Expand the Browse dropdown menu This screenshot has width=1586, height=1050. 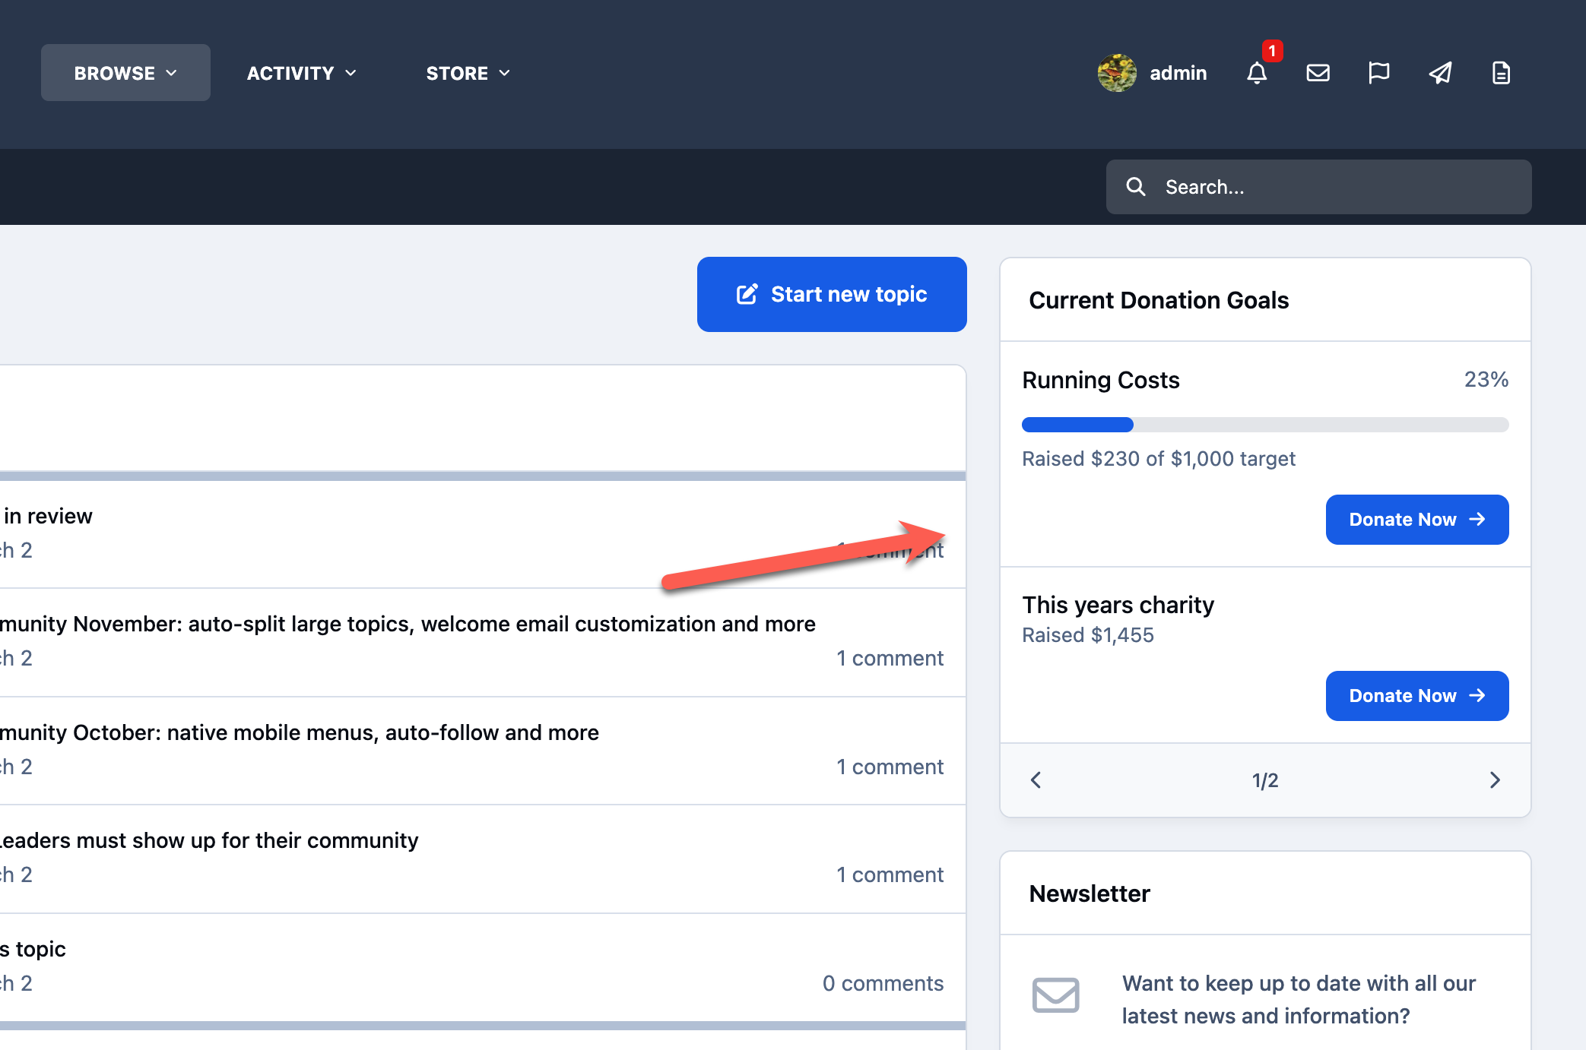coord(125,73)
